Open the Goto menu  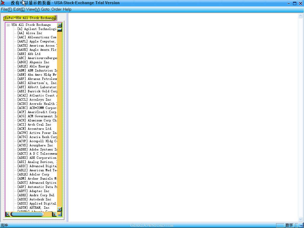[45, 9]
